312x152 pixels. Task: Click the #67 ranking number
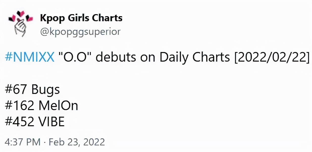pyautogui.click(x=16, y=90)
